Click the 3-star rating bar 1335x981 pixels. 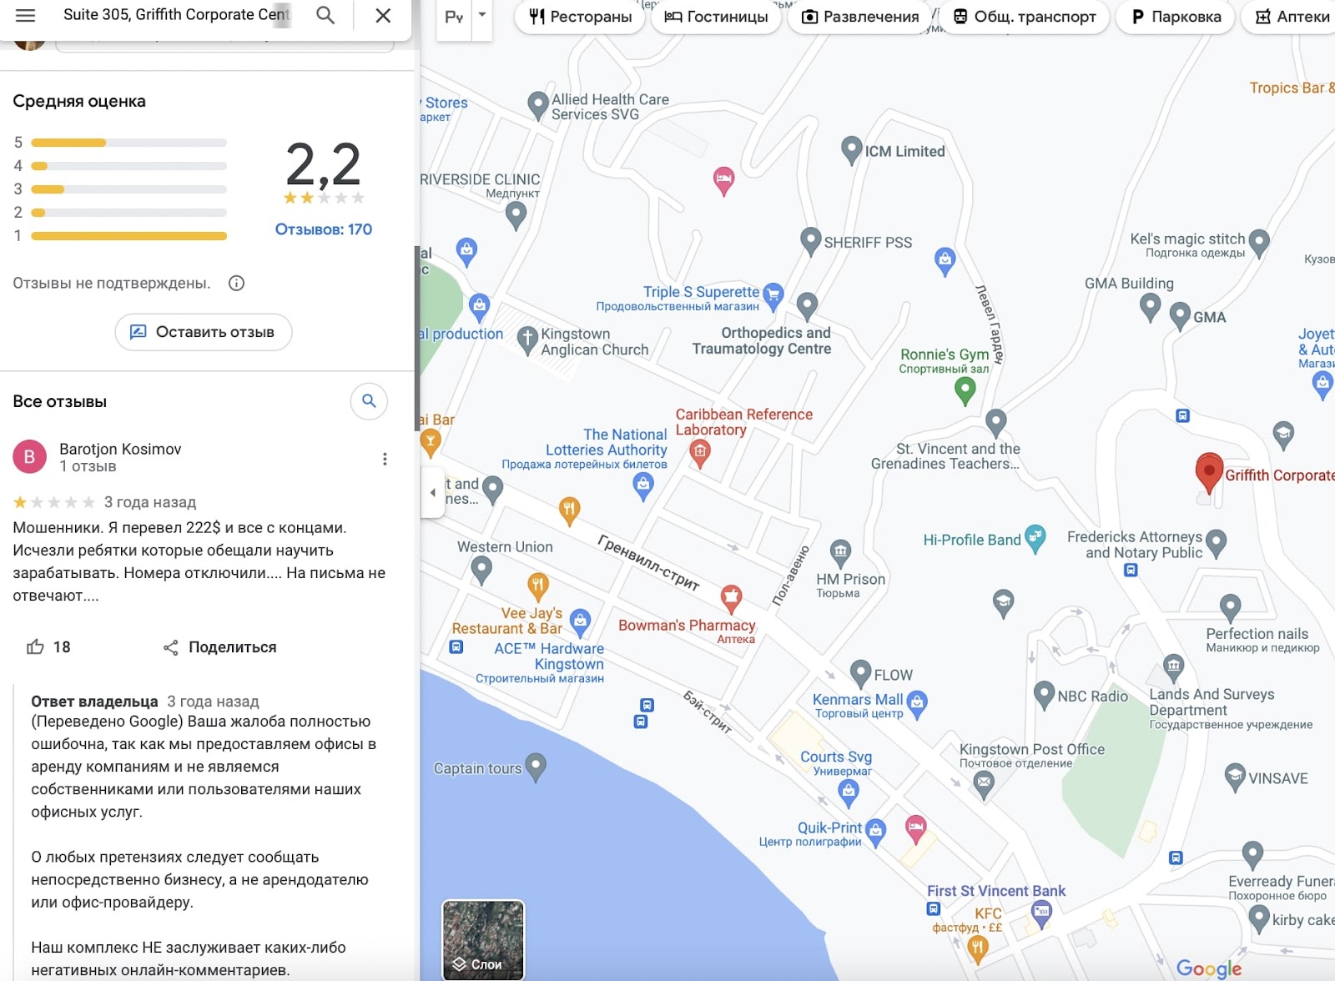128,189
